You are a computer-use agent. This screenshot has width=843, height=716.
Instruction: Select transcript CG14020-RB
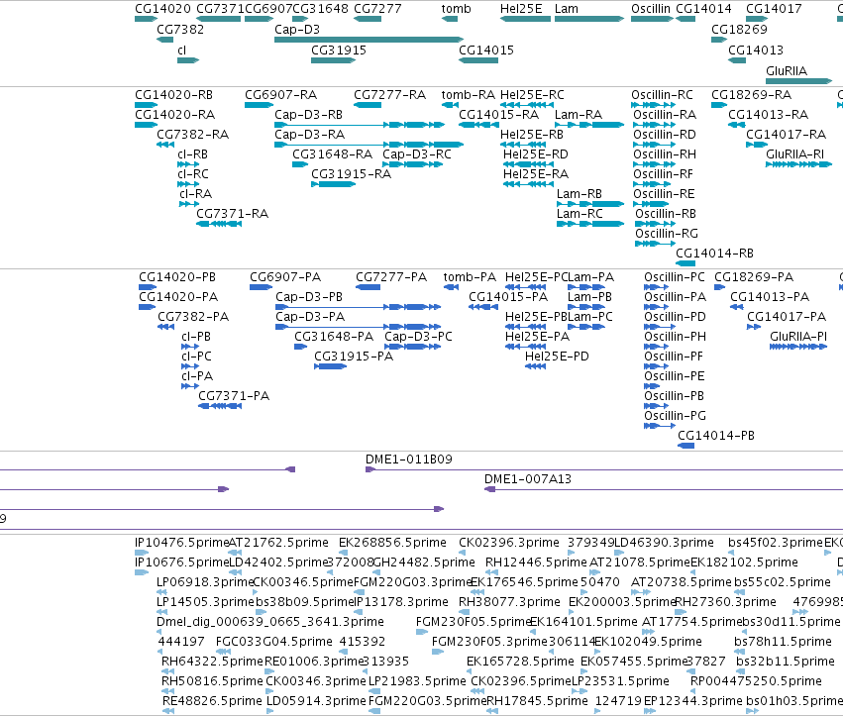tap(173, 95)
